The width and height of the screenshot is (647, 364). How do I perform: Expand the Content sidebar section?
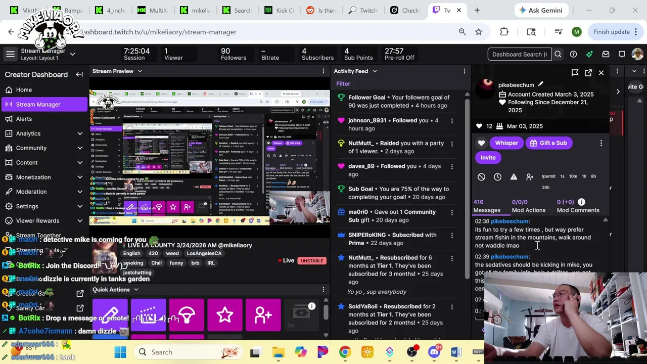click(80, 163)
